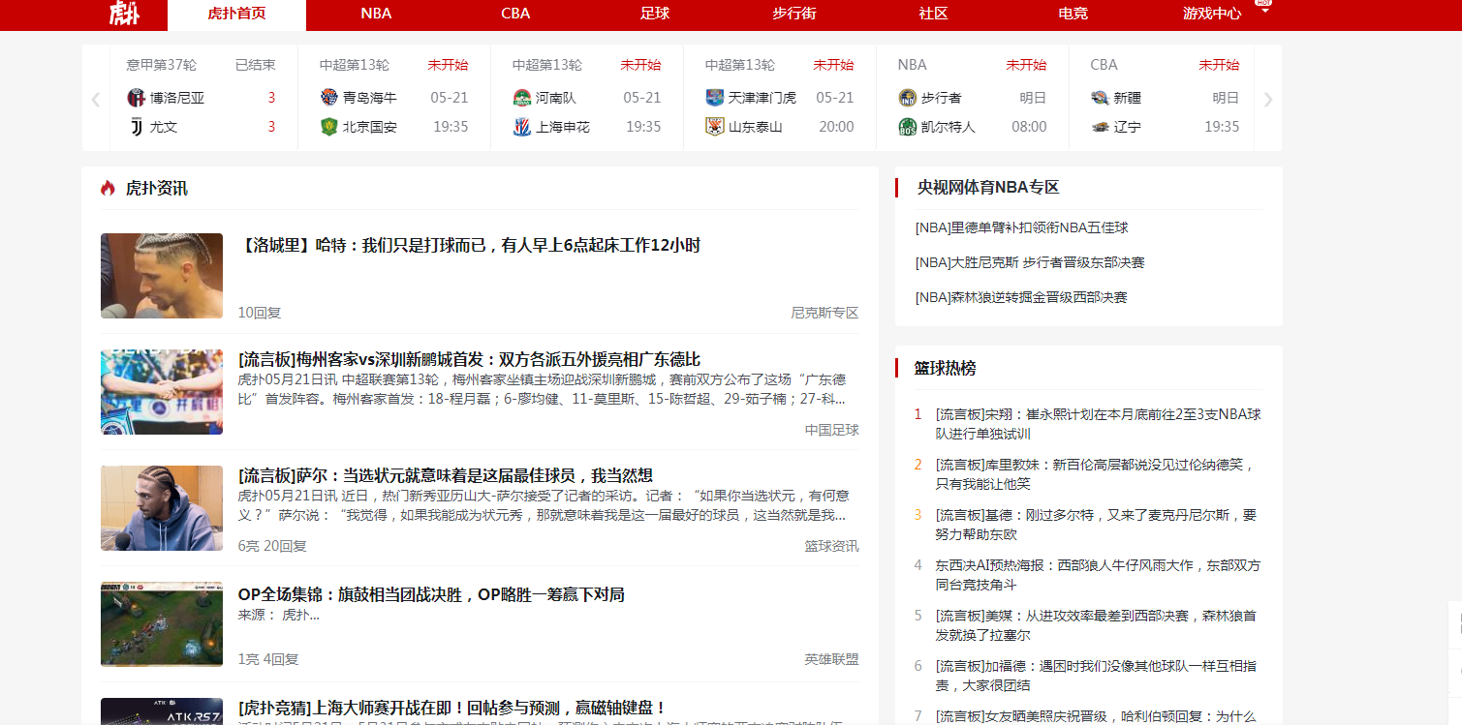The image size is (1462, 725).
Task: Open the [虎扑竞猜]上海大师赛 headline
Action: click(452, 709)
